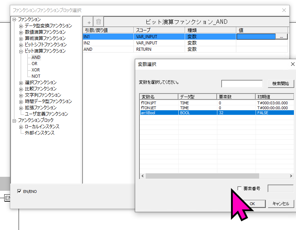
Task: Enable the 要素番号 checkbox
Action: coord(239,188)
